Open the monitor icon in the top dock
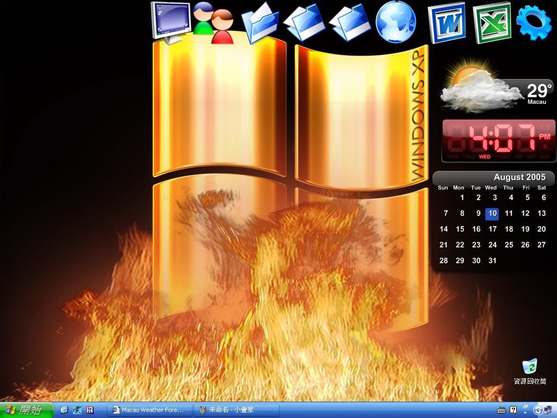 point(170,21)
